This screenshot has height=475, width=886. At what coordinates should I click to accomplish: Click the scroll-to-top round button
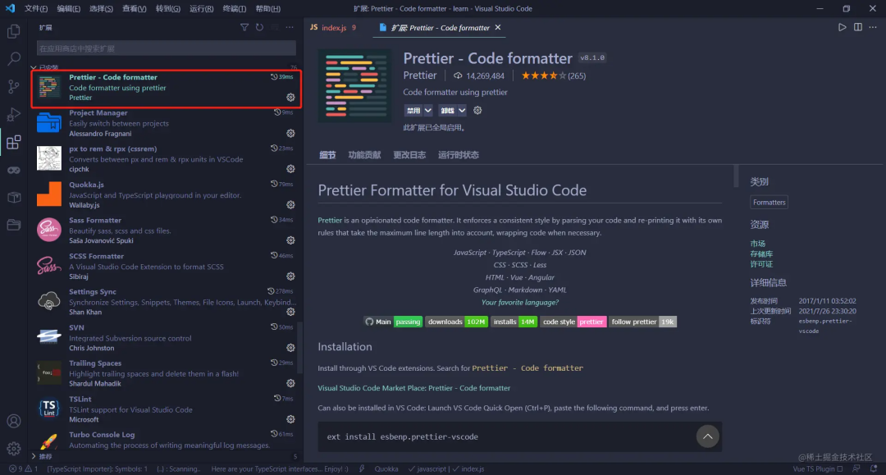click(x=707, y=436)
